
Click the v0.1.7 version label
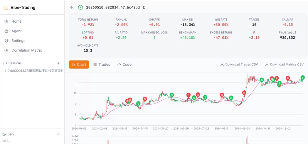click(x=6, y=141)
